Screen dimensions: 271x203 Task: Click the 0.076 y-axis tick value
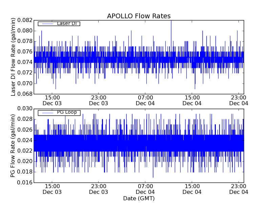pyautogui.click(x=25, y=52)
